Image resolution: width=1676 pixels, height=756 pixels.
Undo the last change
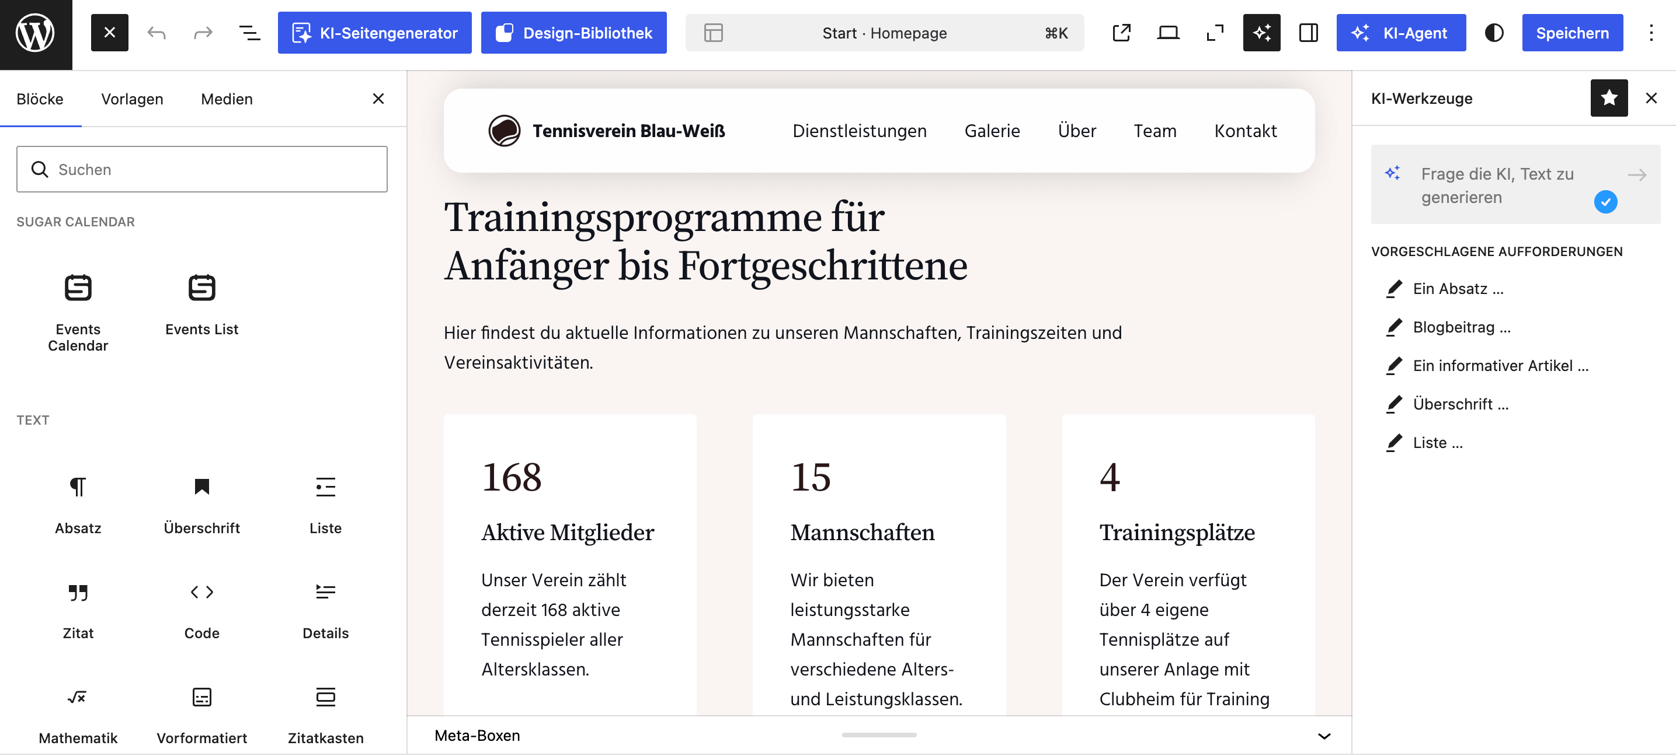156,33
